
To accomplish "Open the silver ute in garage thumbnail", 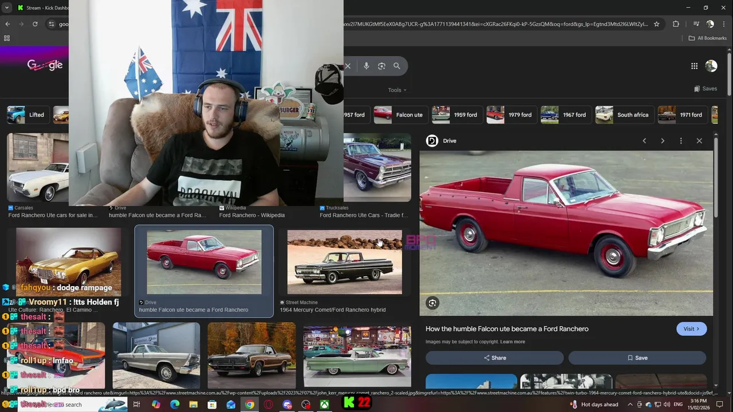I will pos(156,355).
